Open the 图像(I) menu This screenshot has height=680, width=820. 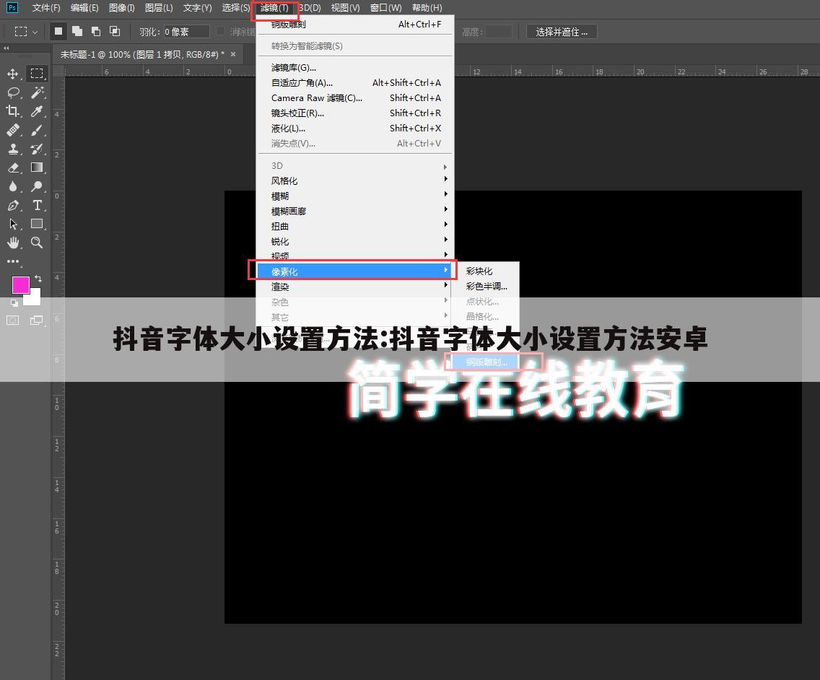click(121, 8)
